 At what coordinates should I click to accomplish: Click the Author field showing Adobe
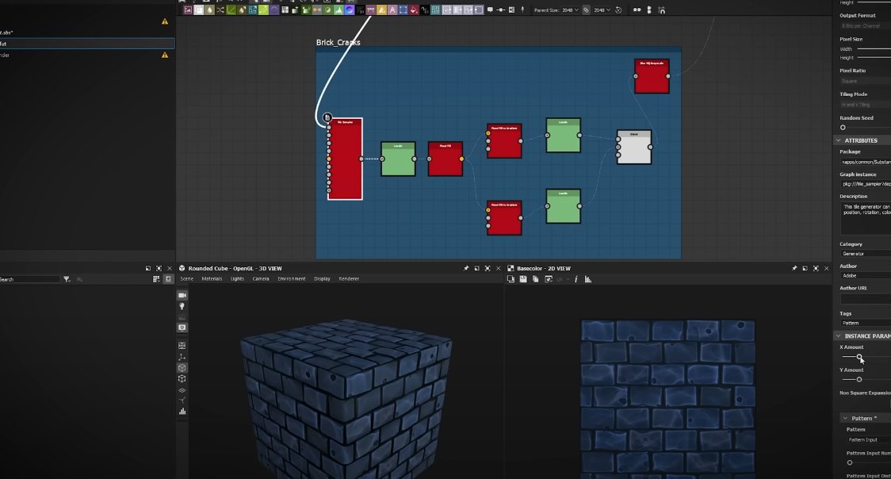[866, 275]
